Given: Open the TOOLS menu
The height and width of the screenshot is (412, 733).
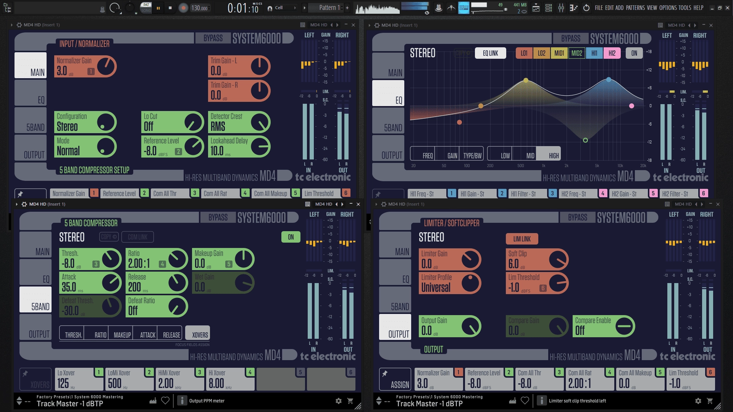Looking at the screenshot, I should (x=685, y=8).
